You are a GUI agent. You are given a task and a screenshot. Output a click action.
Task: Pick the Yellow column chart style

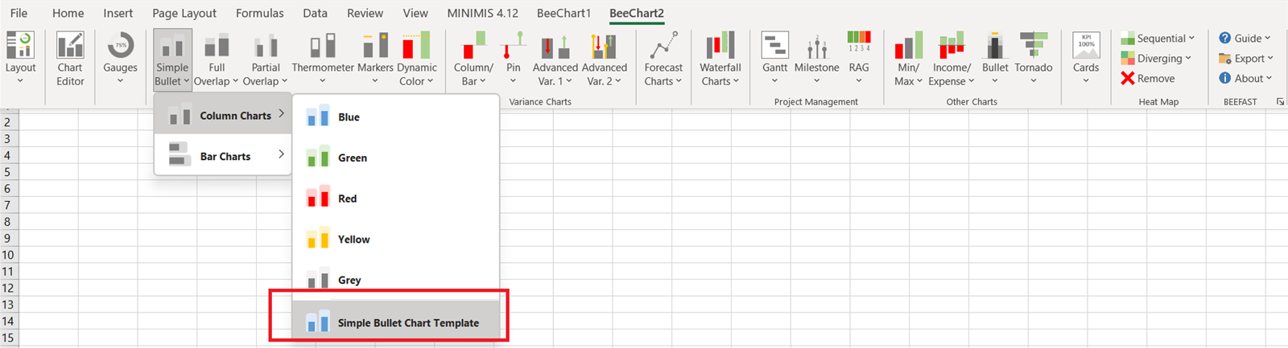click(x=353, y=240)
